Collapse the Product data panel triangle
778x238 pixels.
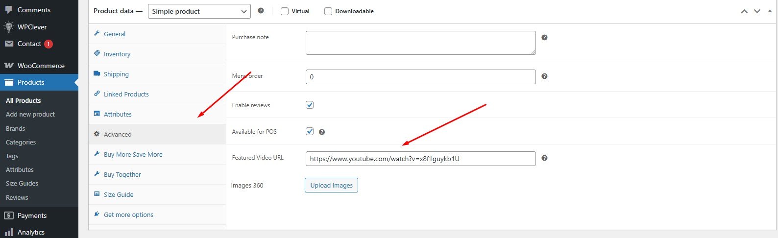tap(770, 11)
